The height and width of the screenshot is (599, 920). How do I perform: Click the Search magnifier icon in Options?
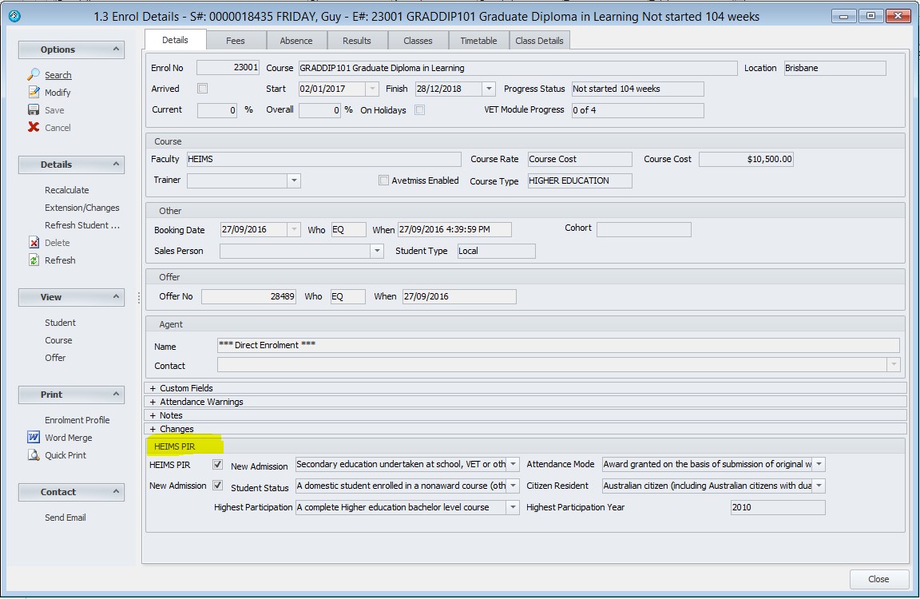tap(34, 74)
